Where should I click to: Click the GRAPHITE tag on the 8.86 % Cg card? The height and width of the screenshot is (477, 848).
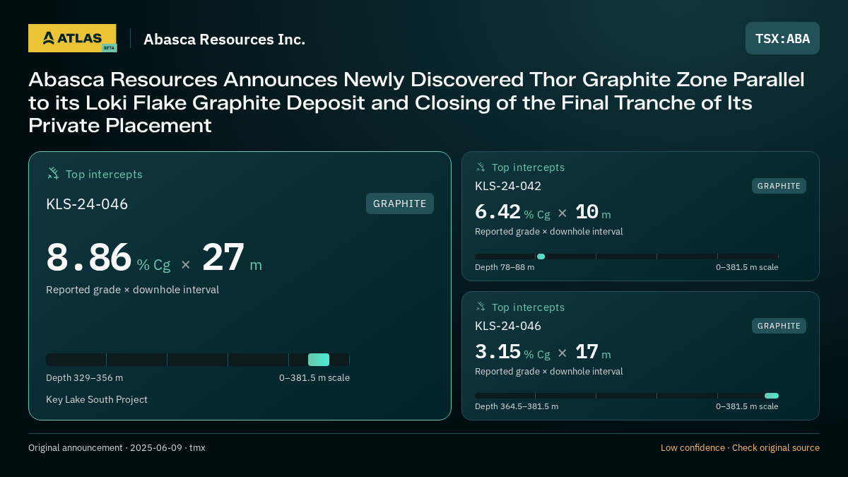click(400, 204)
